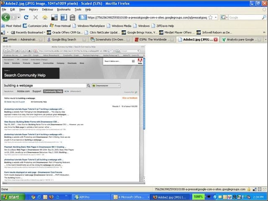Open the Delicious menu
The width and height of the screenshot is (268, 201).
coord(47,10)
